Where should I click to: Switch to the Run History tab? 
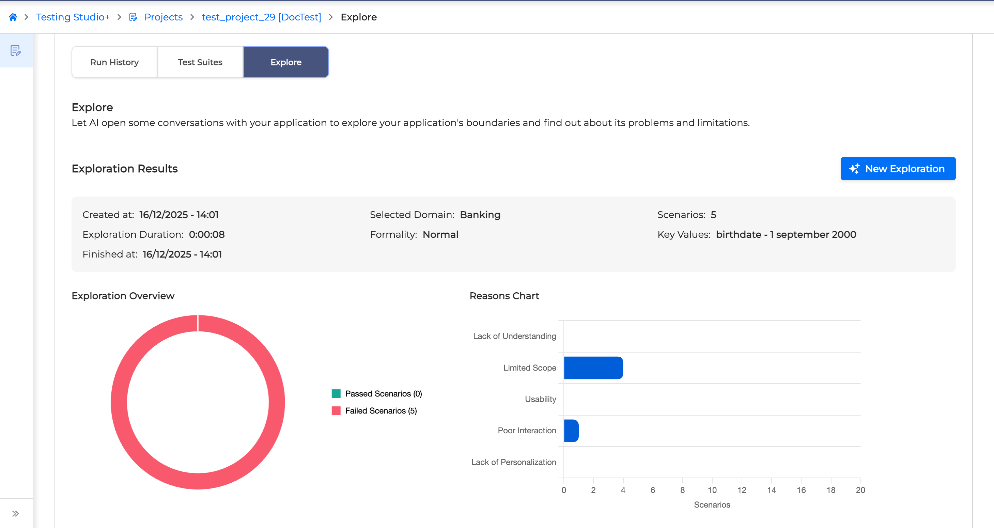pyautogui.click(x=114, y=62)
